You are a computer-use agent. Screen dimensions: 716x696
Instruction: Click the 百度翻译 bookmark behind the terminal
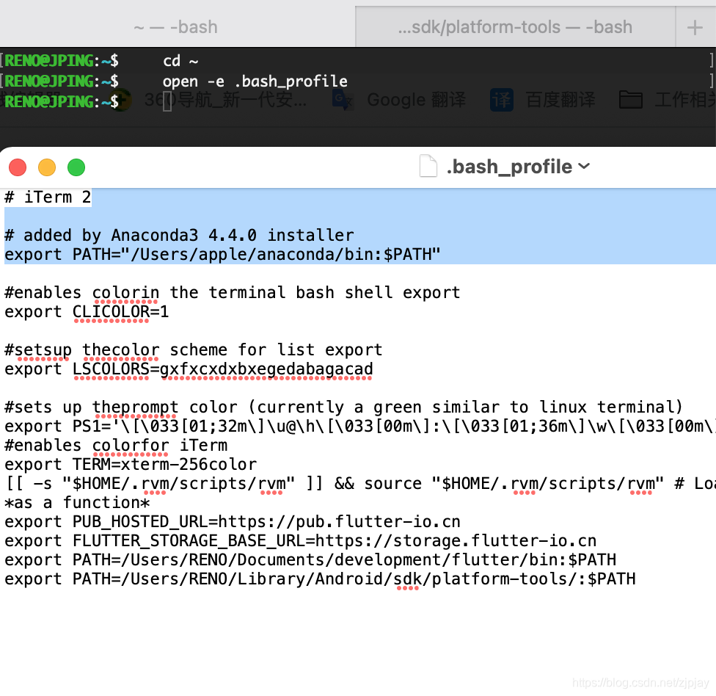point(560,100)
